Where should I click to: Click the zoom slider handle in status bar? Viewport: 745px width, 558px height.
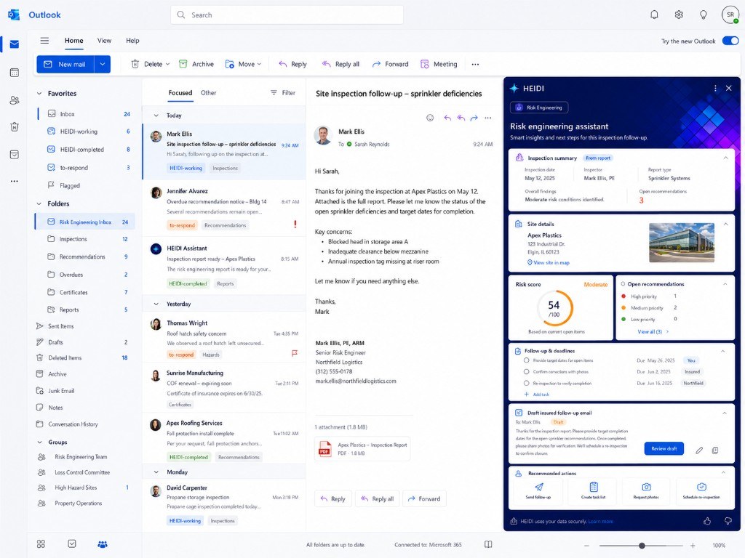point(642,546)
